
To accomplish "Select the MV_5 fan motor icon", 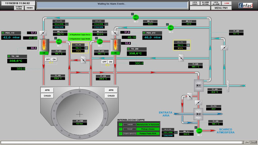I will tap(171, 28).
